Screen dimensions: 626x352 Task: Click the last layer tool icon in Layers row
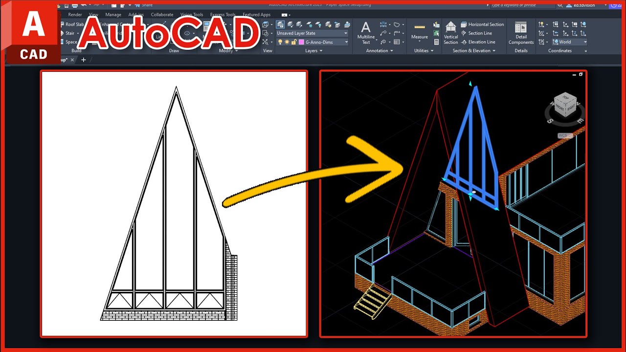point(347,24)
